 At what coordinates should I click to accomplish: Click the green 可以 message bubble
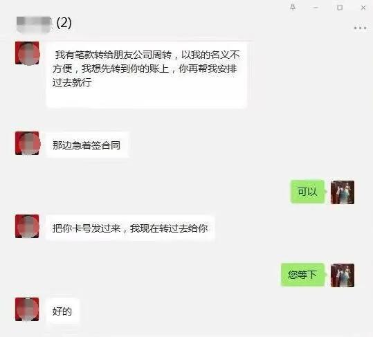307,192
